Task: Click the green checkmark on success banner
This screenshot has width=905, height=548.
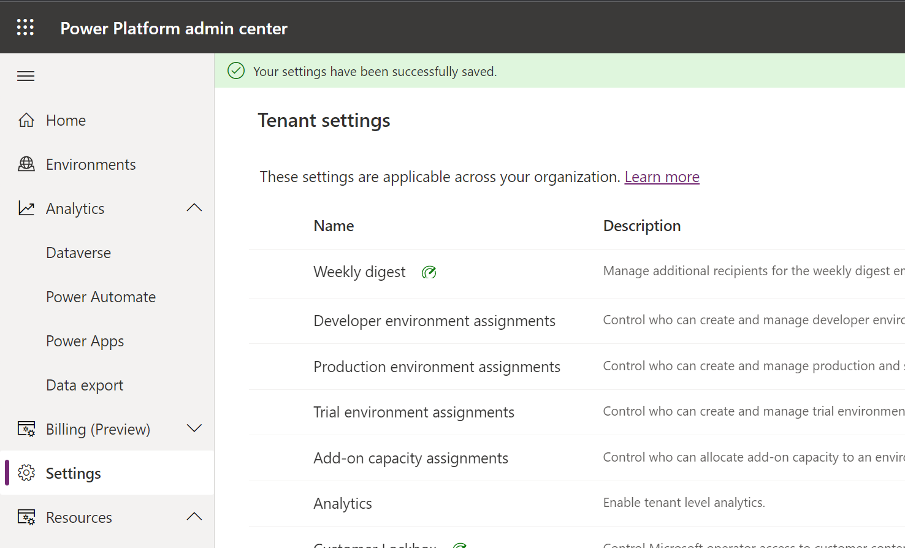Action: click(236, 70)
